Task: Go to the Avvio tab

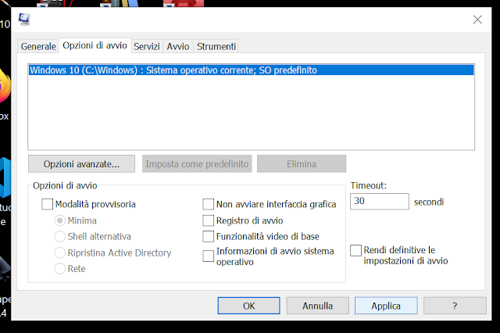Action: (x=178, y=46)
